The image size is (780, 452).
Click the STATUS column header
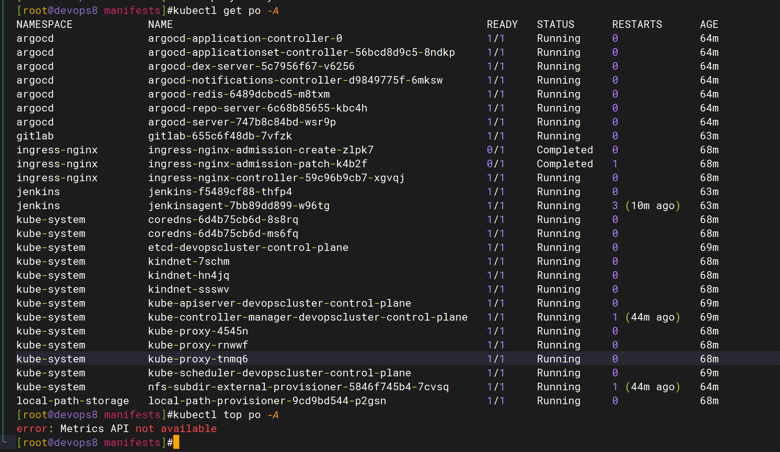point(556,24)
